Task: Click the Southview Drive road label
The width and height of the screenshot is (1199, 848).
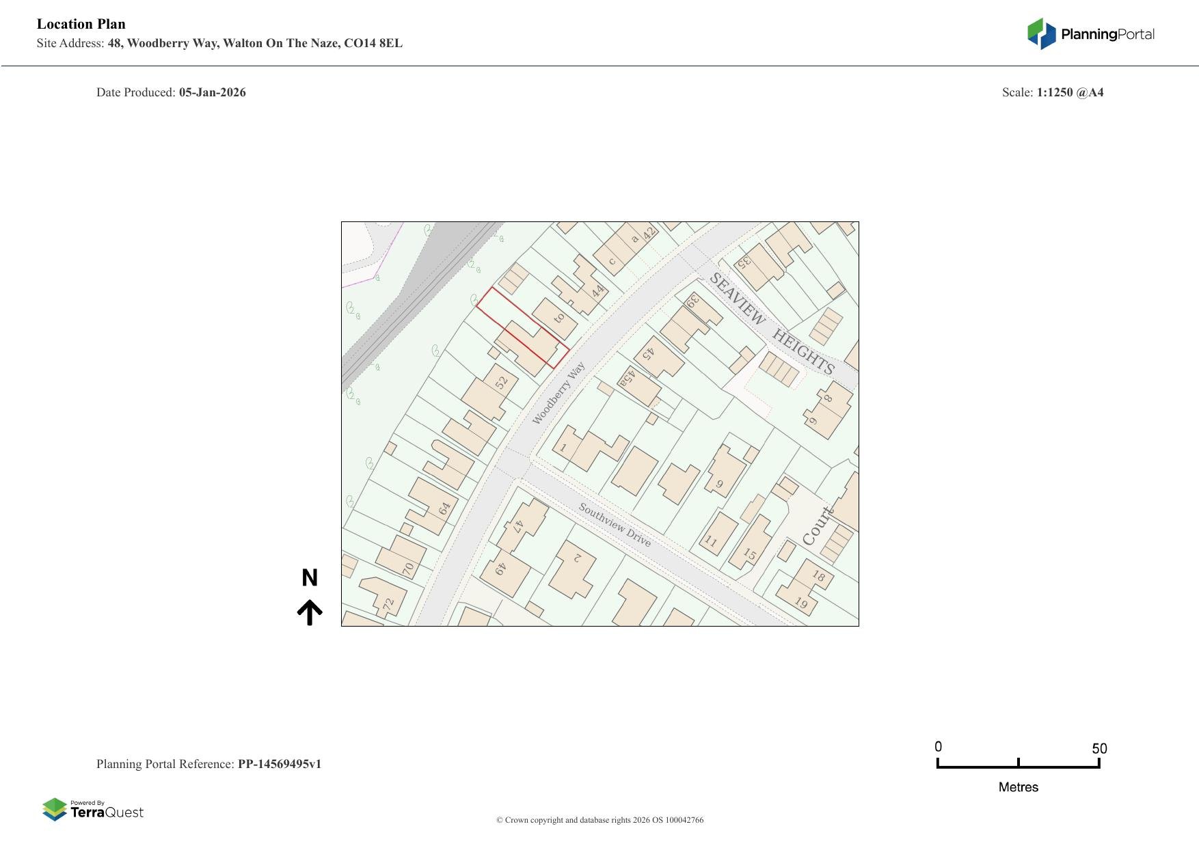Action: tap(615, 525)
